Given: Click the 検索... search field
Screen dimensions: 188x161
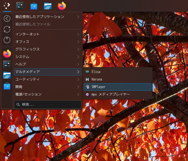Looking at the screenshot, I should click(x=48, y=105).
